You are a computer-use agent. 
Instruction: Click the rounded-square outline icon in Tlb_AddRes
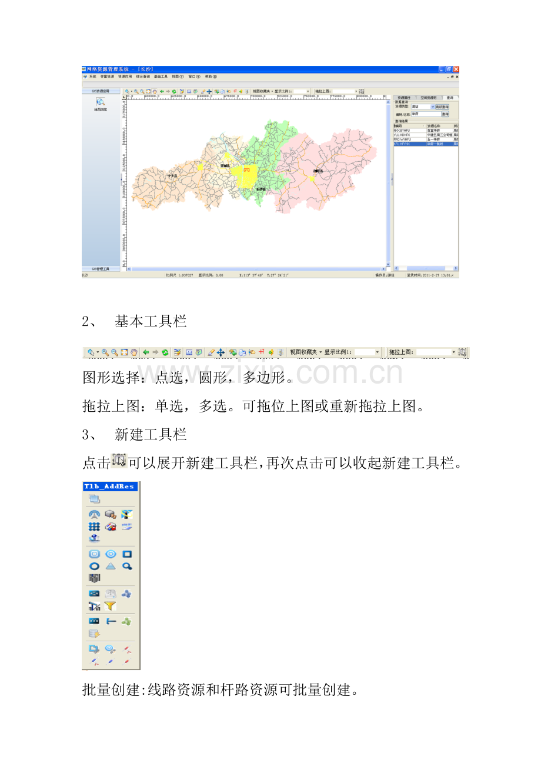point(94,554)
